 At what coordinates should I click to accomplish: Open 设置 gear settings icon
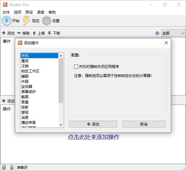(46, 21)
